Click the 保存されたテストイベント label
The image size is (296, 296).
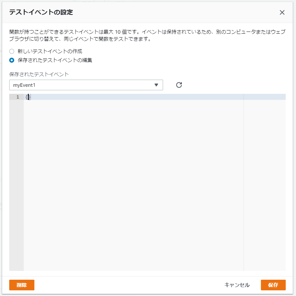pos(39,74)
